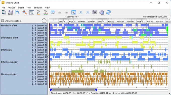The image size is (171, 95).
Task: Click the second small dotted arc icon
Action: 67,12
